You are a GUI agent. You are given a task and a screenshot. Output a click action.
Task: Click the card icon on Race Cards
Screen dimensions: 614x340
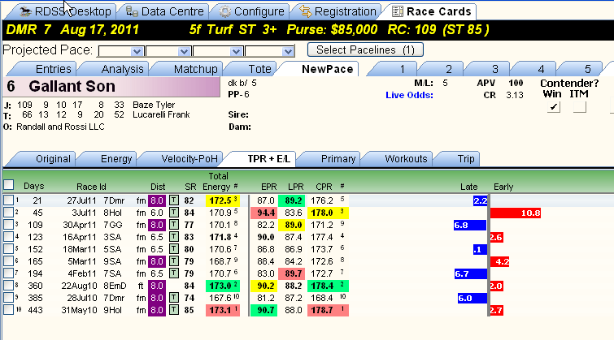398,11
